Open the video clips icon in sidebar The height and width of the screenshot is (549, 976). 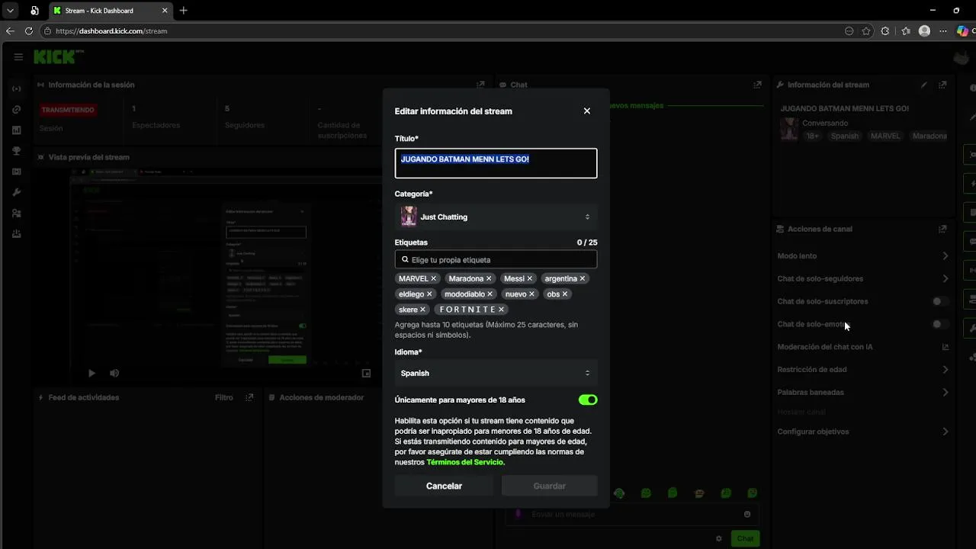(x=17, y=172)
